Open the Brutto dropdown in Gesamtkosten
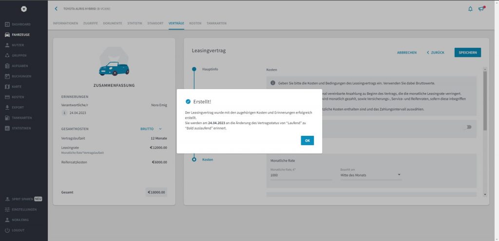The width and height of the screenshot is (499, 241). point(151,129)
